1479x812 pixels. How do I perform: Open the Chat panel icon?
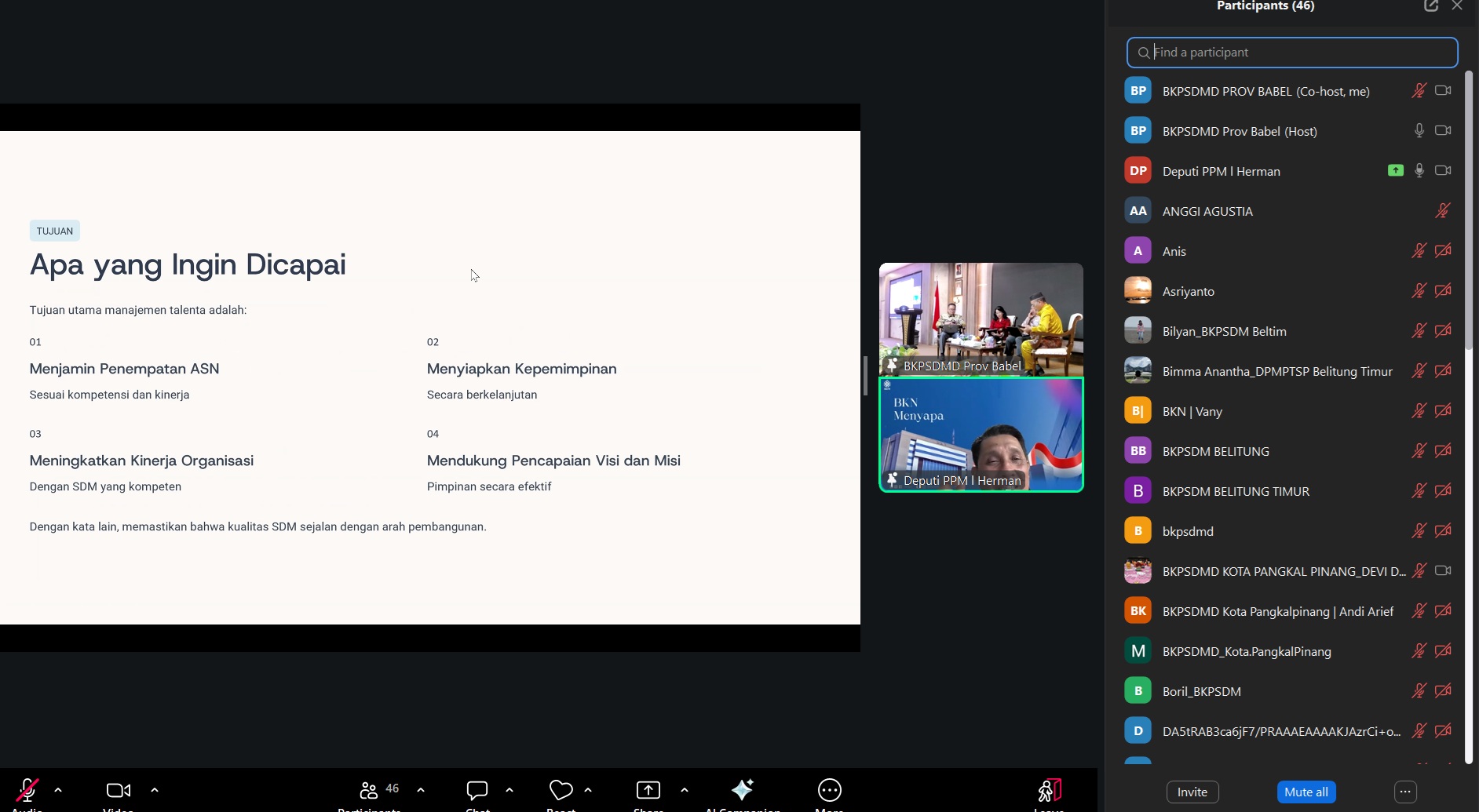[x=477, y=790]
